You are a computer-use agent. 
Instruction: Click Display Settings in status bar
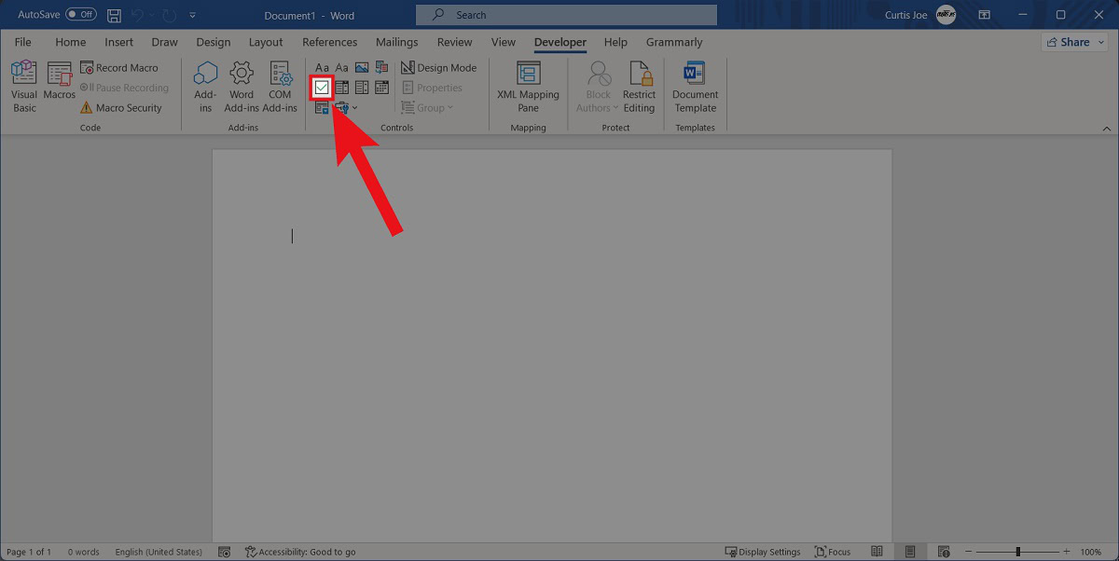coord(764,552)
